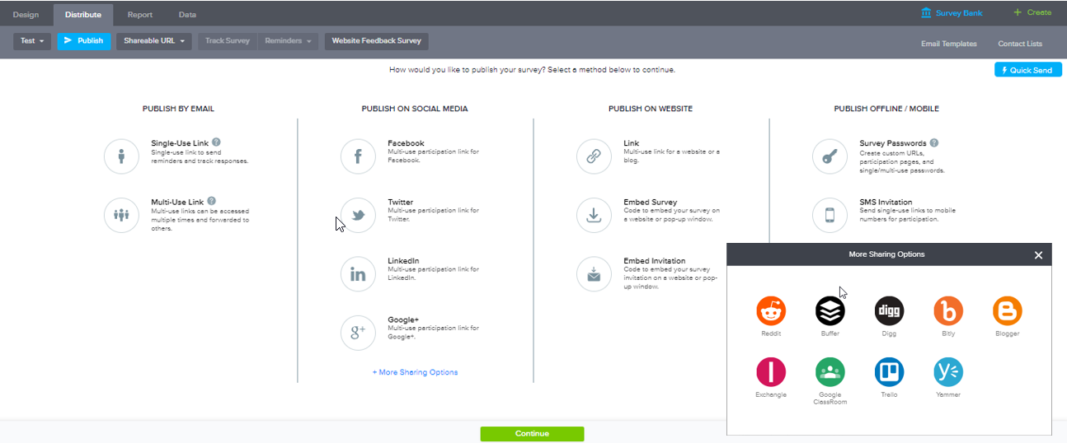Select the LinkedIn circle icon
Screen dimensions: 1067x443
point(358,274)
